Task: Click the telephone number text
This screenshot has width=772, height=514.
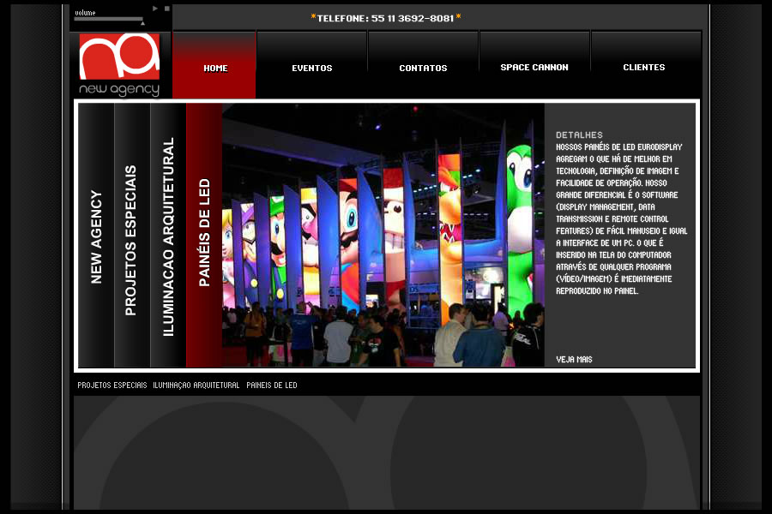Action: [x=386, y=18]
